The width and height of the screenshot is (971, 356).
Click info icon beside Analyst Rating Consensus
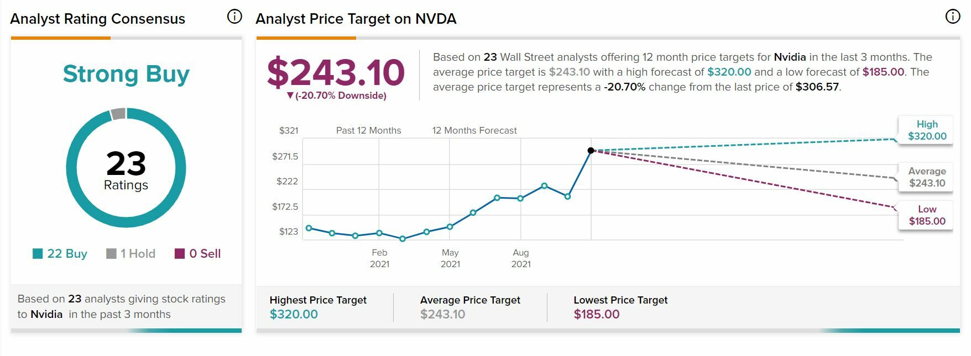click(234, 17)
